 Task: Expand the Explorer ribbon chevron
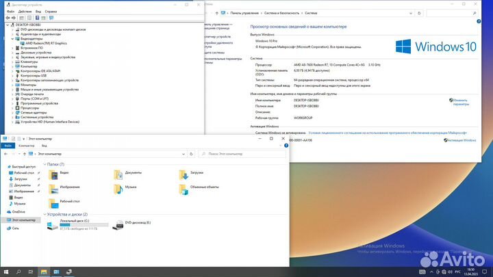281,146
